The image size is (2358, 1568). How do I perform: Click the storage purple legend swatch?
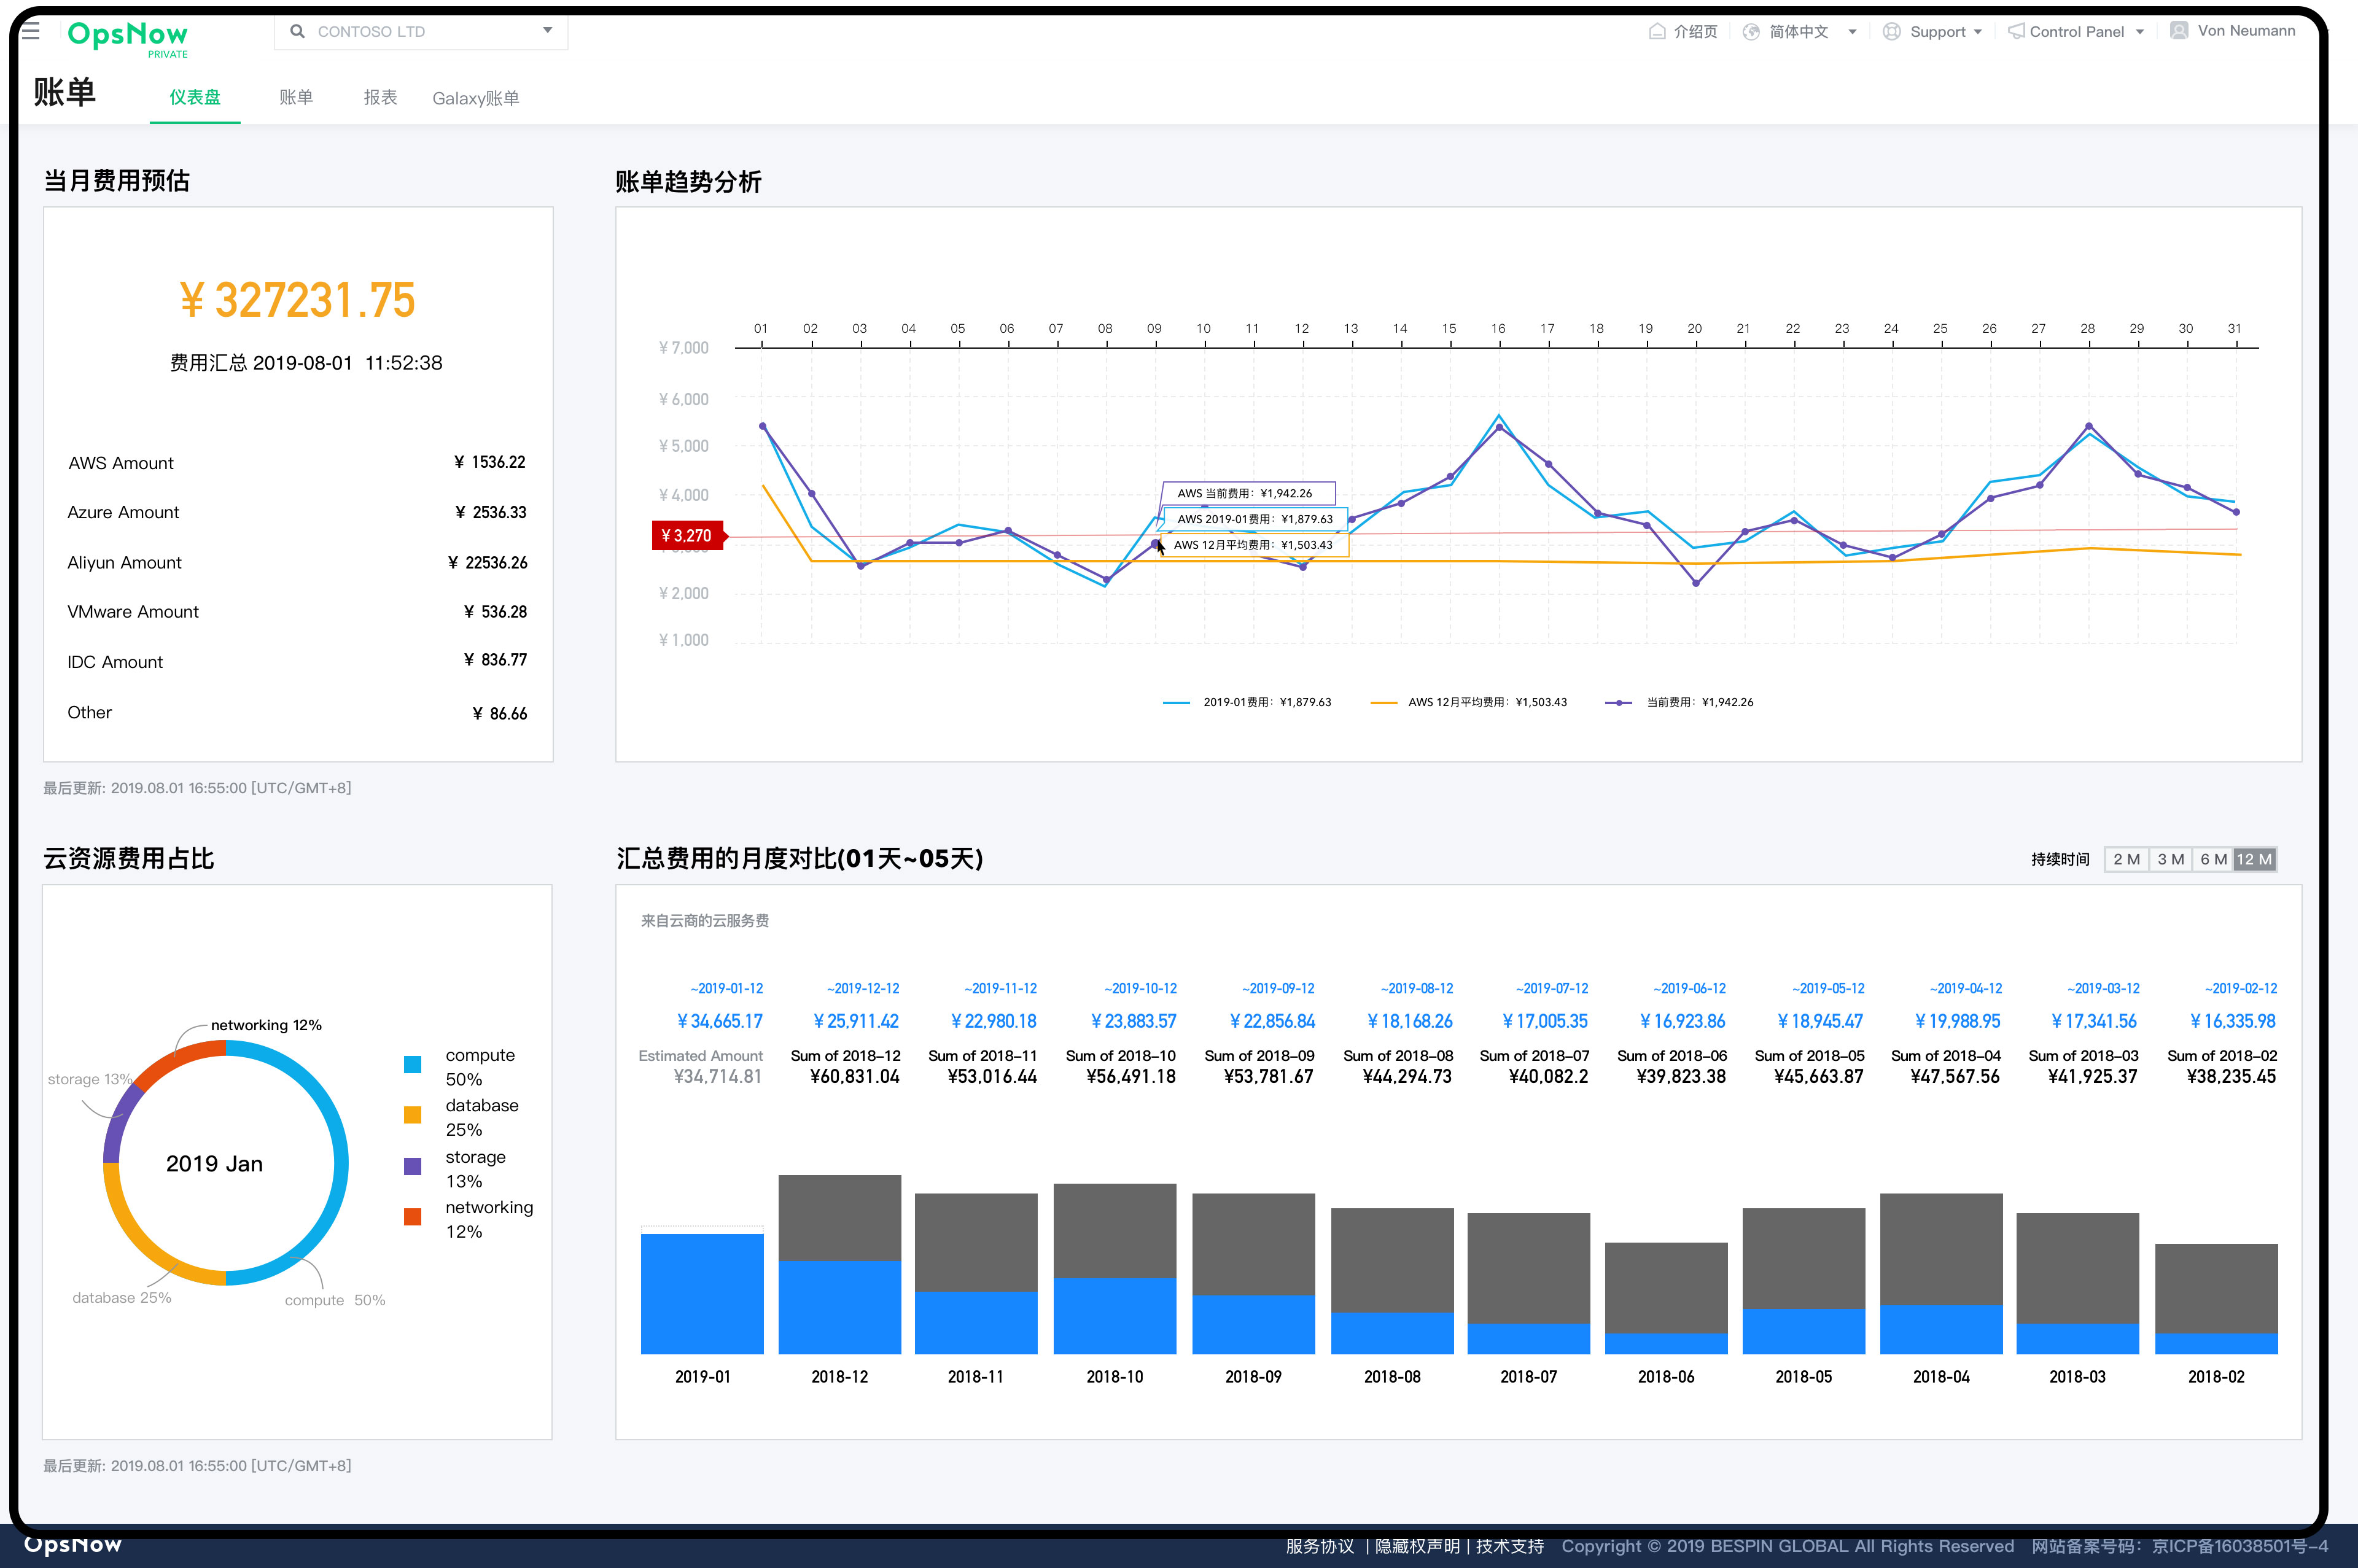412,1166
